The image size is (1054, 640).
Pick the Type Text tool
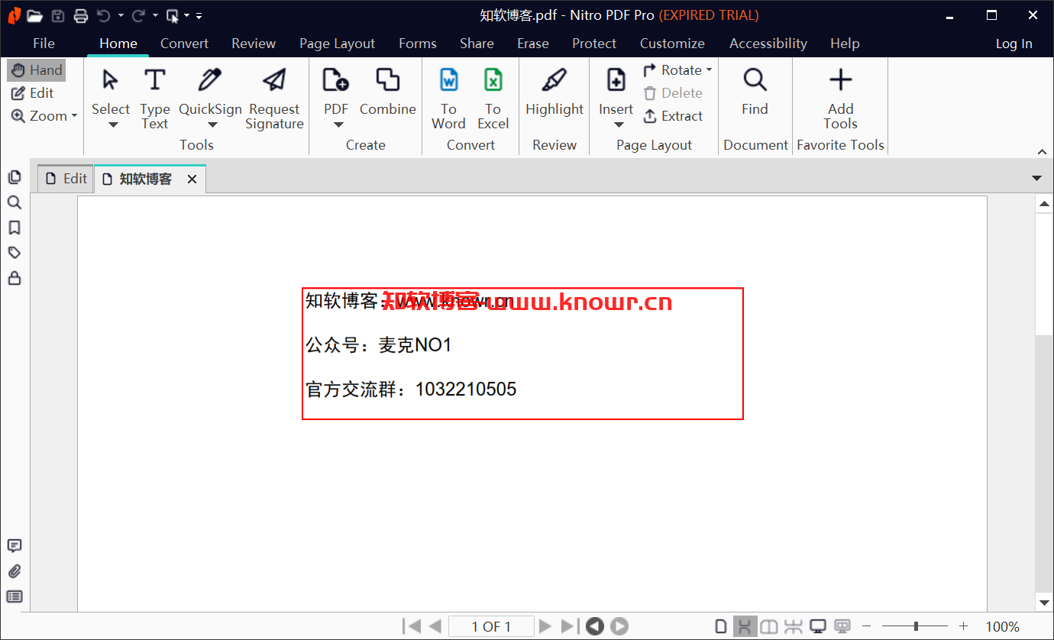(155, 99)
